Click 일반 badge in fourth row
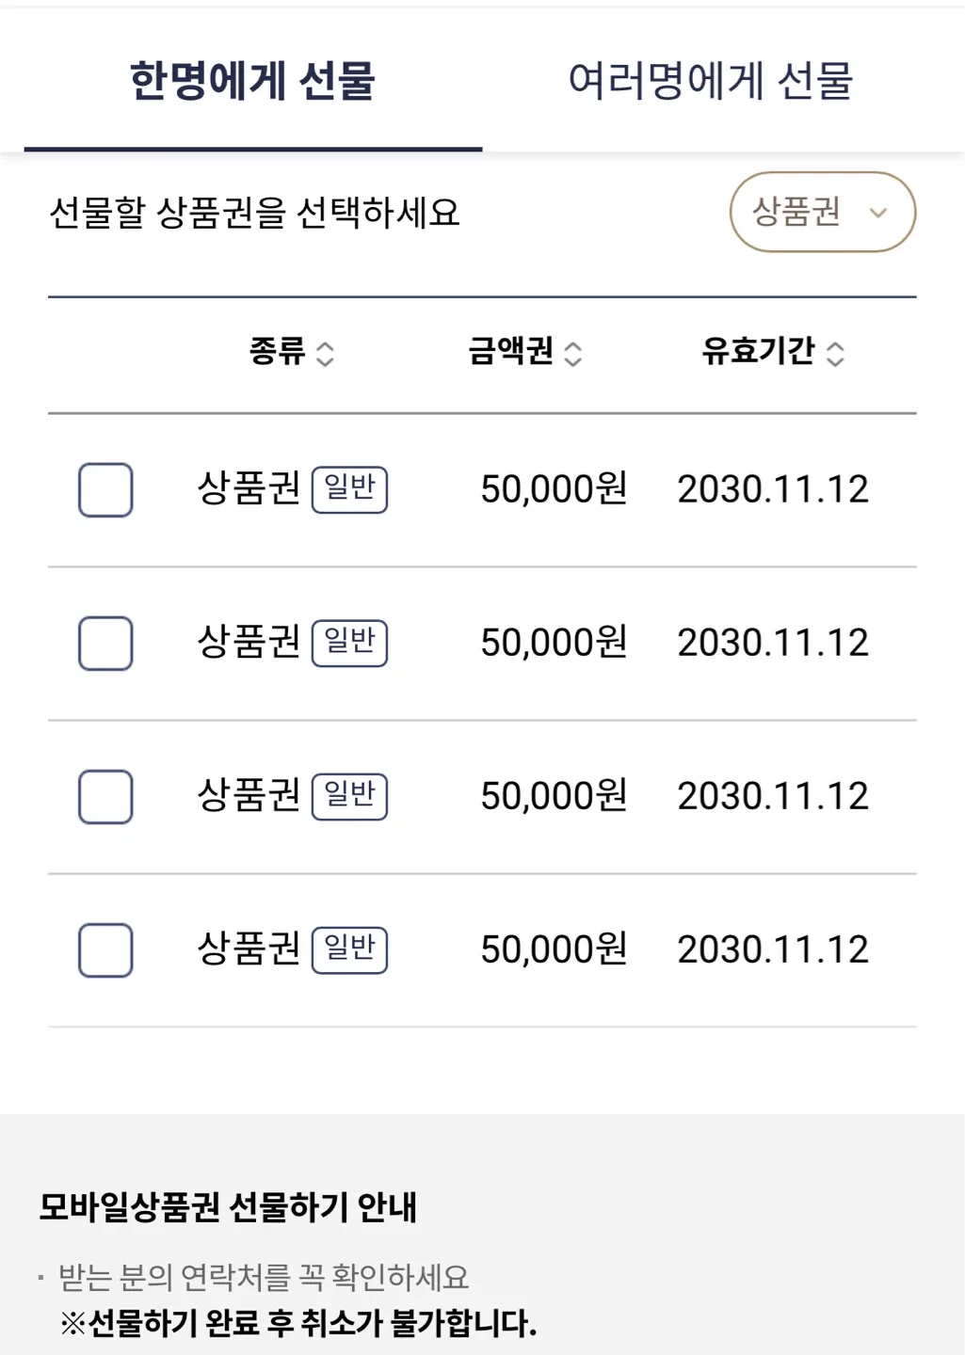 pyautogui.click(x=349, y=949)
